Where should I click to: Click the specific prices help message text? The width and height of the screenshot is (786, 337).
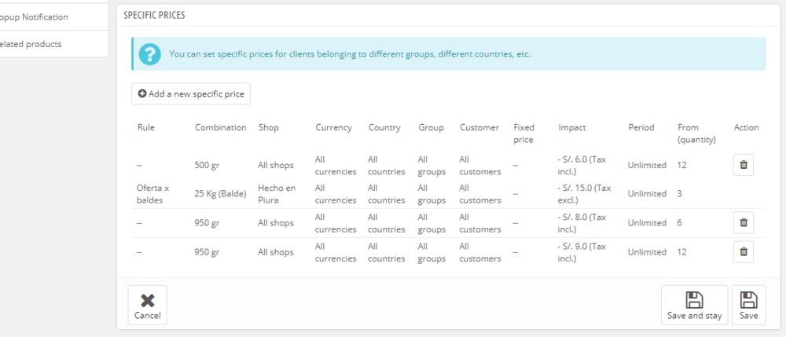350,54
